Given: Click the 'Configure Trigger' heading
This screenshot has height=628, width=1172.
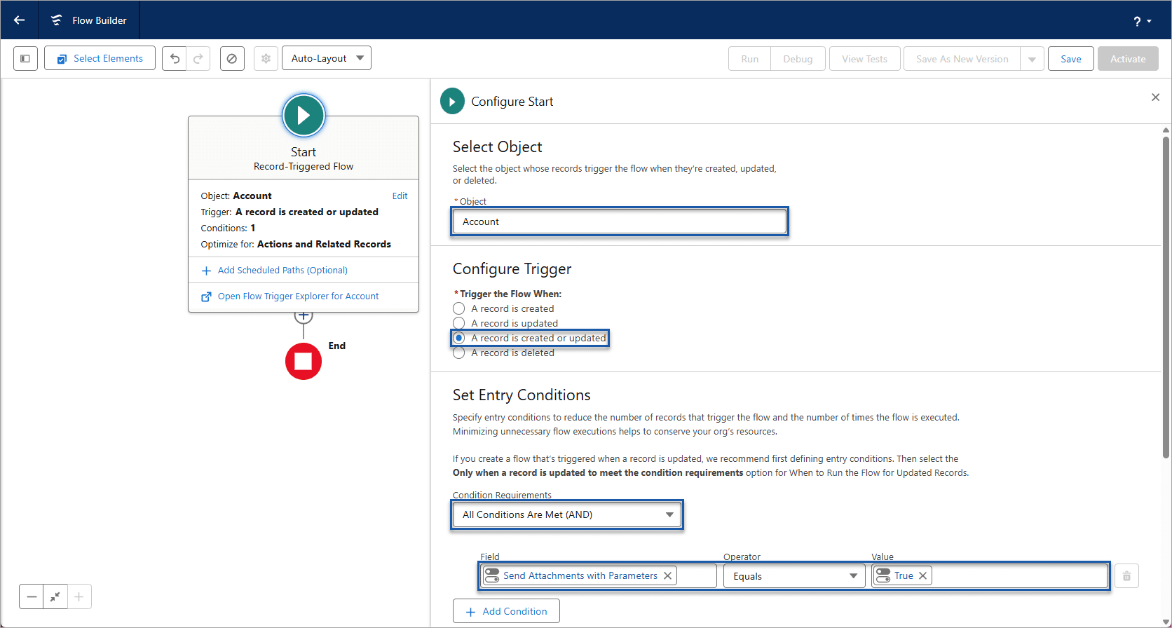Looking at the screenshot, I should pos(512,269).
